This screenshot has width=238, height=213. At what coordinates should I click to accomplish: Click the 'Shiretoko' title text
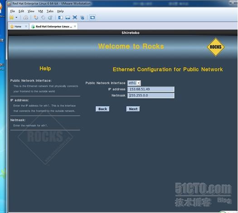[x=131, y=33]
